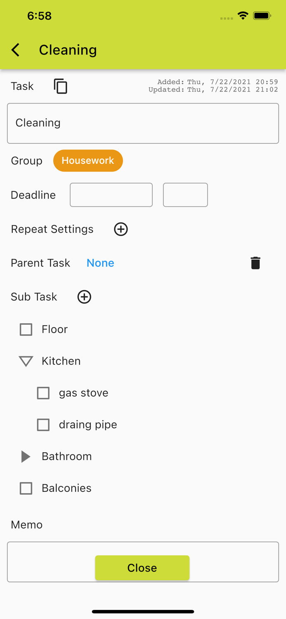286x619 pixels.
Task: Add a repeat setting with the plus icon
Action: [121, 229]
